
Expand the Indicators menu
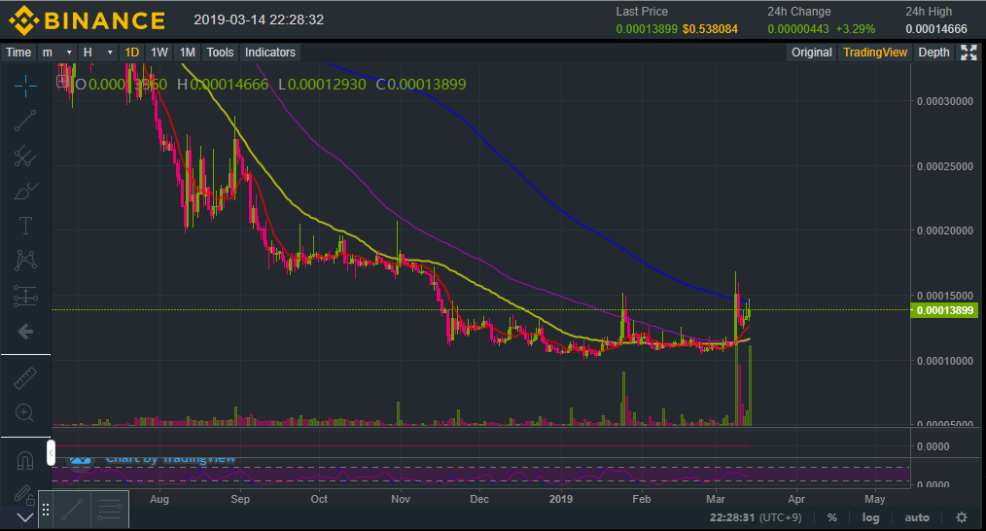coord(270,53)
